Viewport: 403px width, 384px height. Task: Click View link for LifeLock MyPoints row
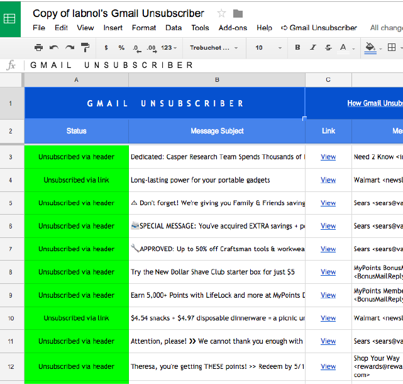(x=328, y=295)
